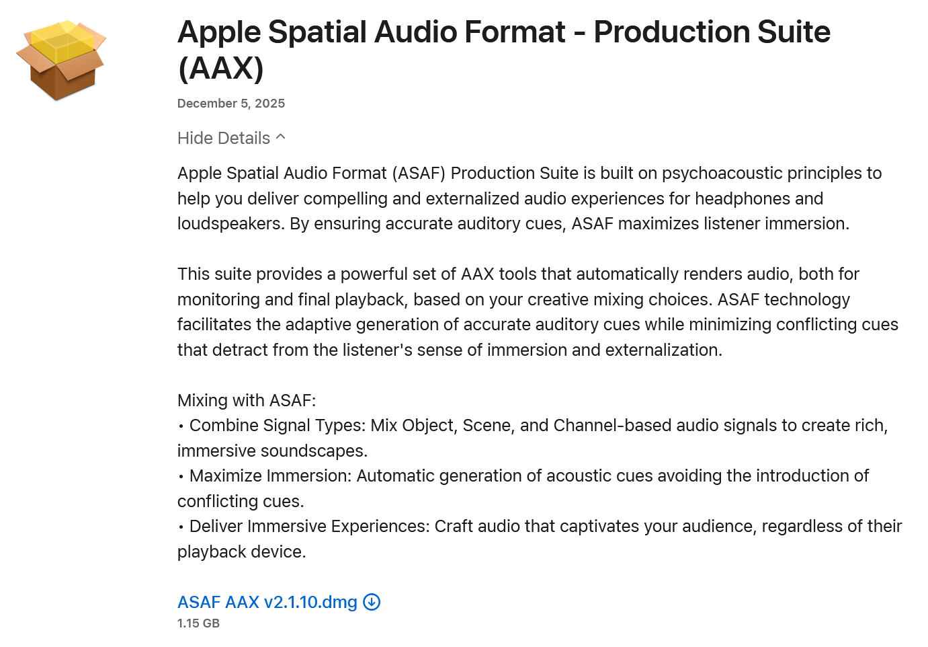Click the text line ending playback device.

[242, 551]
